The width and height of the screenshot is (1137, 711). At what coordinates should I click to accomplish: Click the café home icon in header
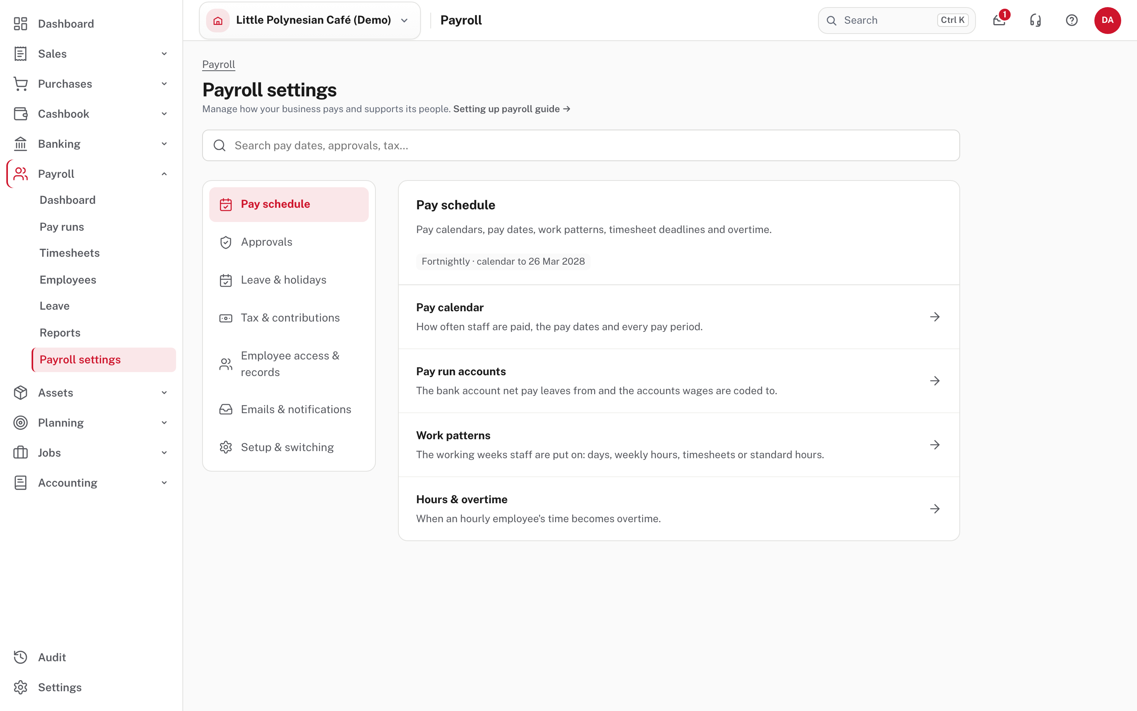tap(218, 20)
